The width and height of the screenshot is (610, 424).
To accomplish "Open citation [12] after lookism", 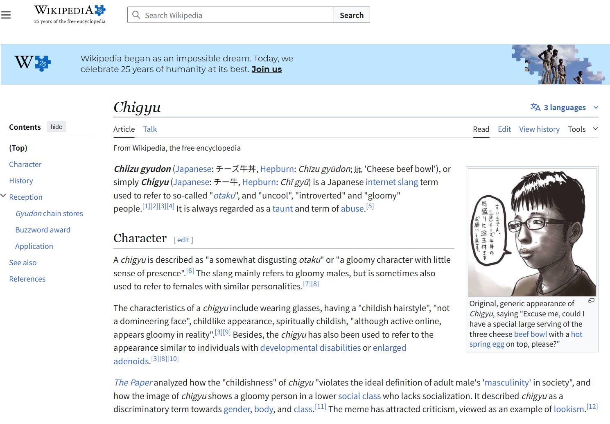I will (x=592, y=406).
